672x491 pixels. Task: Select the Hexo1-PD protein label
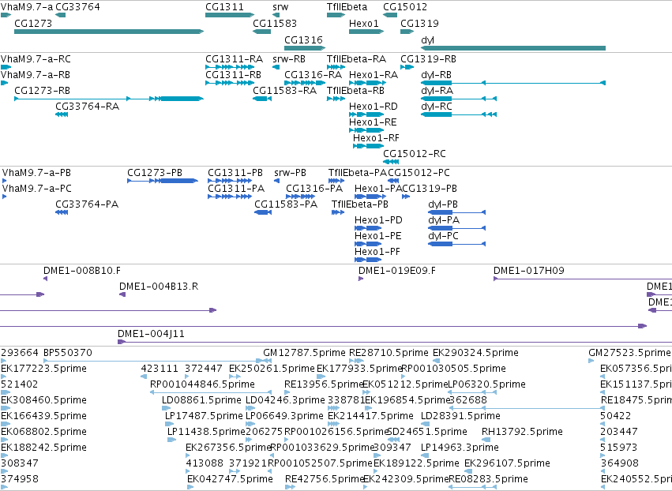point(378,221)
